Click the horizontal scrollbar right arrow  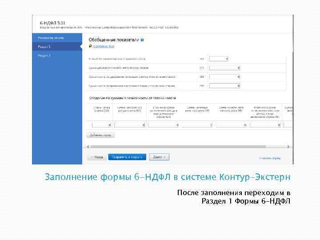pos(288,147)
